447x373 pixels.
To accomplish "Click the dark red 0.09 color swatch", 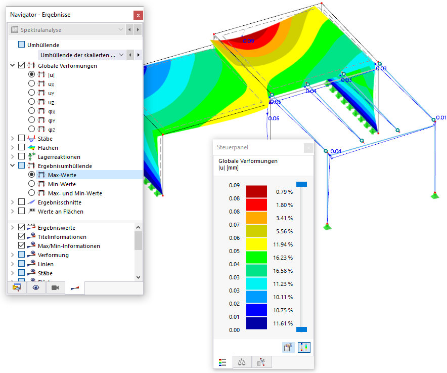I will tap(256, 191).
